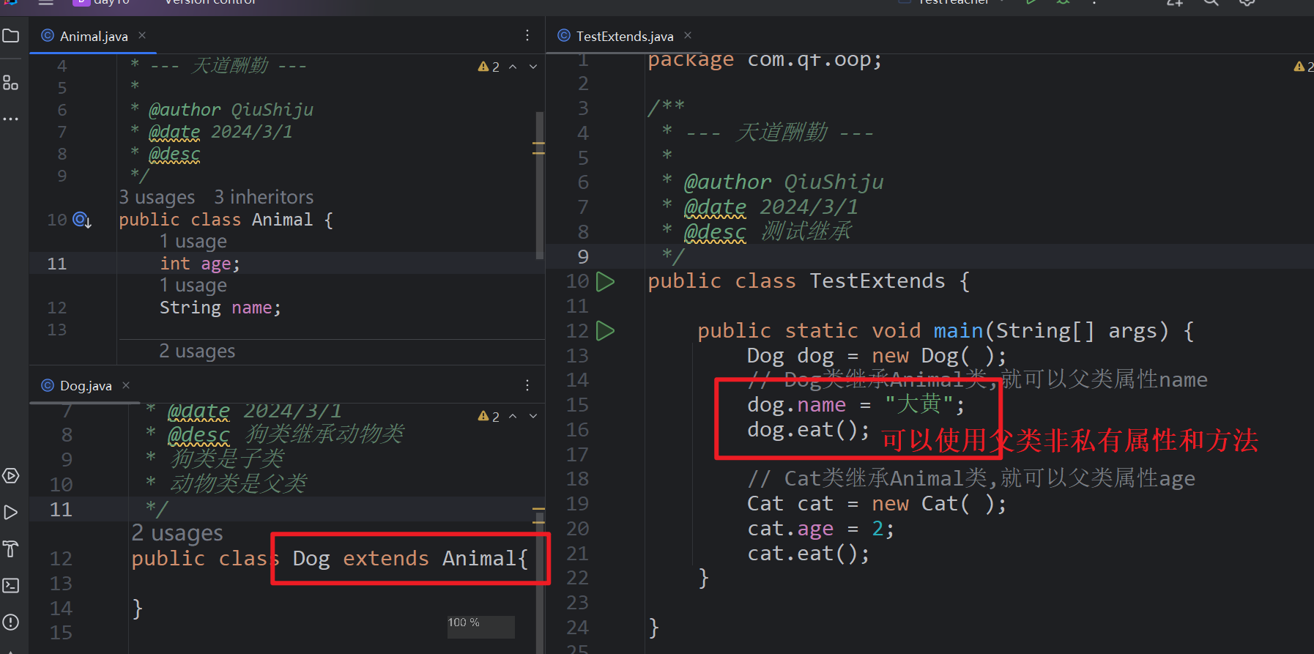Close the Animal.java tab
The width and height of the screenshot is (1314, 654).
point(142,35)
